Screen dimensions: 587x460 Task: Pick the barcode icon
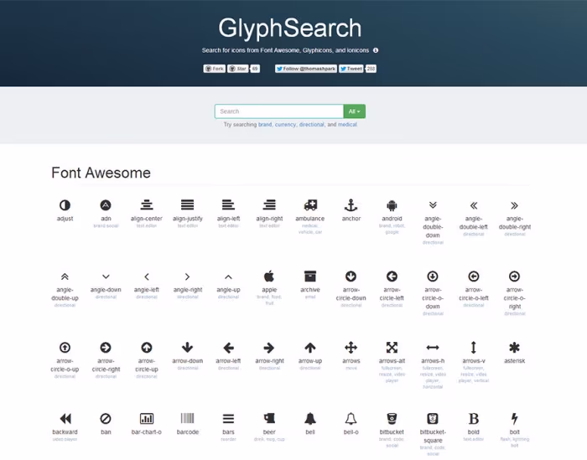pyautogui.click(x=188, y=418)
